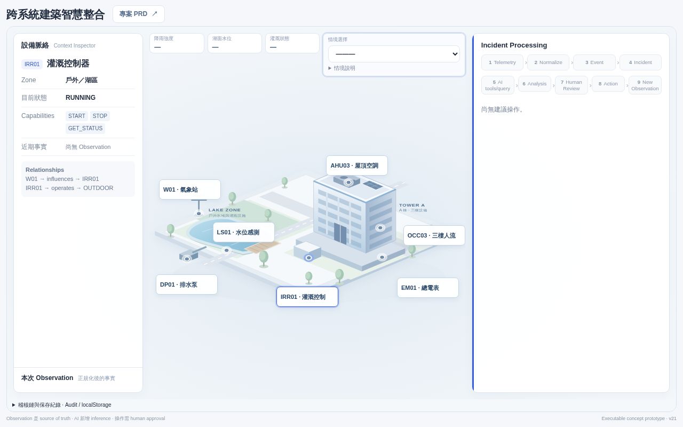Choose the OCC03 · 三樓人流 map label
Screen dimensions: 683x427
tap(434, 235)
